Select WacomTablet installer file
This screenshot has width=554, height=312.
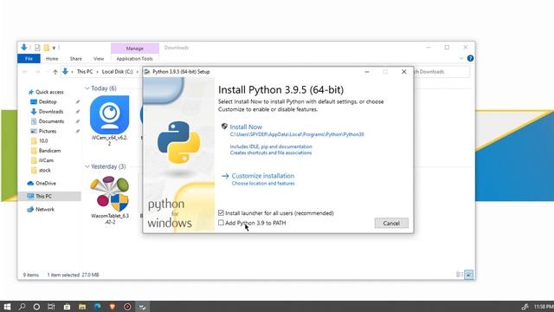tap(110, 200)
